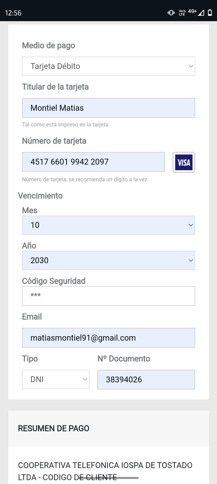
Task: Edit the Email address field
Action: pos(108,338)
